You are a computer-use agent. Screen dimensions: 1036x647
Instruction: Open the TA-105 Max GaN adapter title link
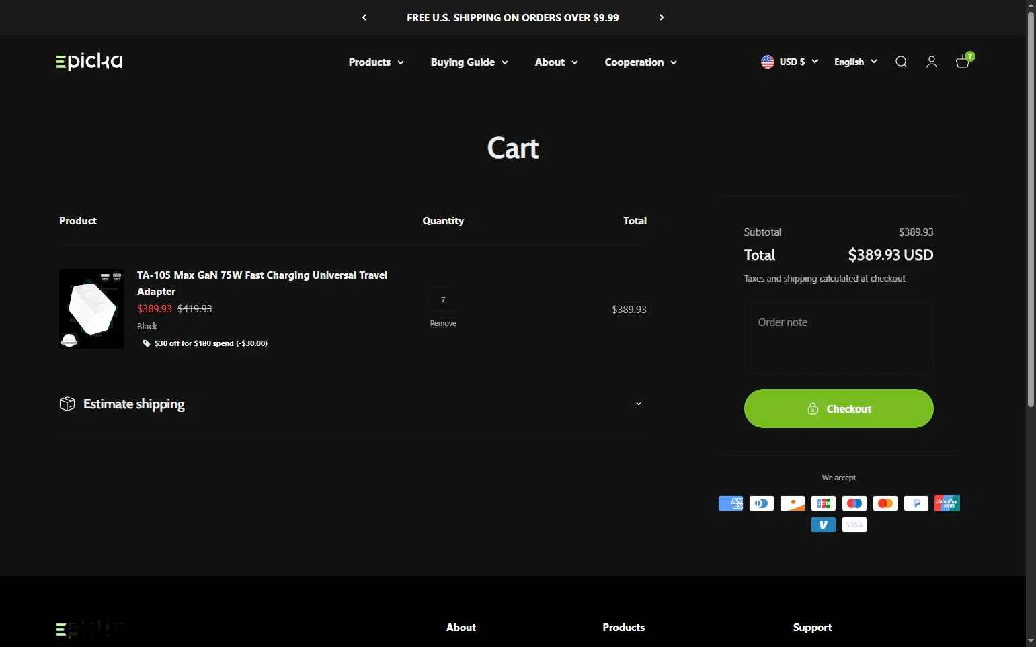click(x=262, y=284)
